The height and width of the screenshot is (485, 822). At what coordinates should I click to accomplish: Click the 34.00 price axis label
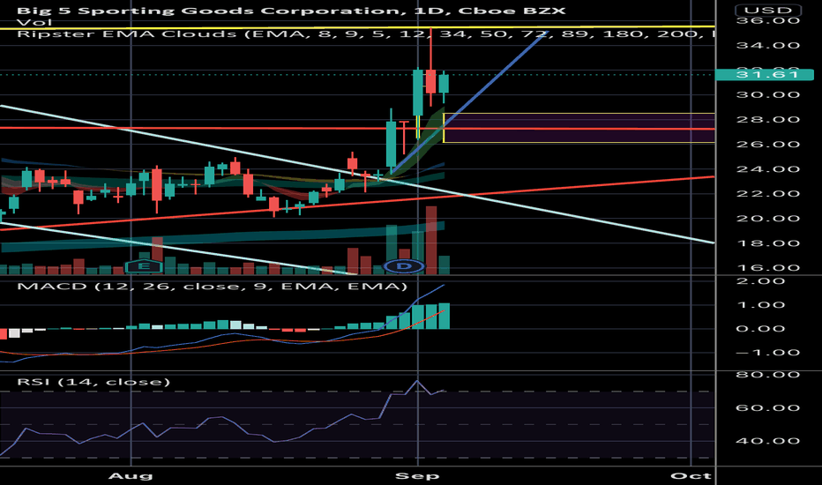point(768,45)
